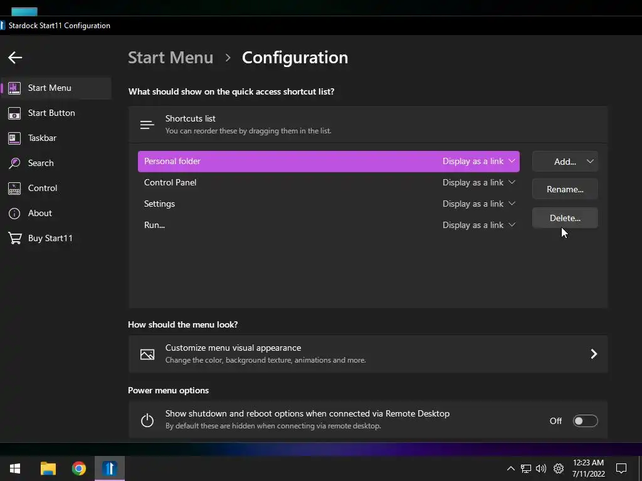
Task: Click the Control keyboard sidebar icon
Action: pos(14,188)
